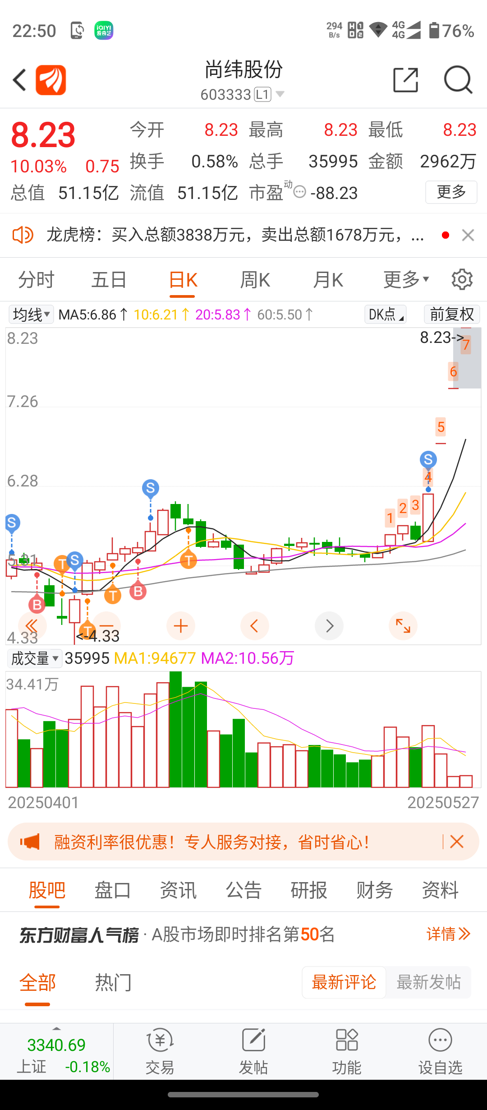Tap the margin promo megaphone icon
The height and width of the screenshot is (1110, 487).
click(30, 842)
